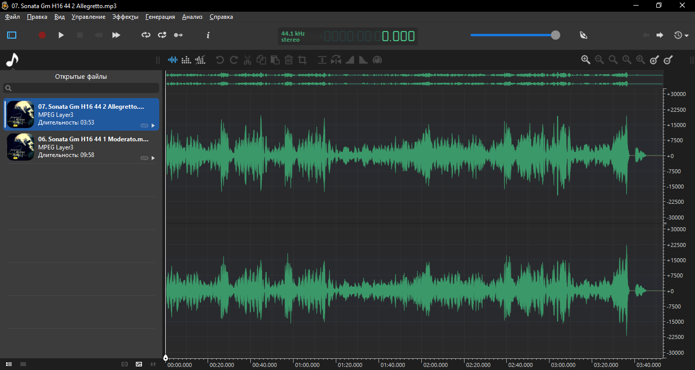
Task: Click the Redo icon
Action: pyautogui.click(x=234, y=60)
